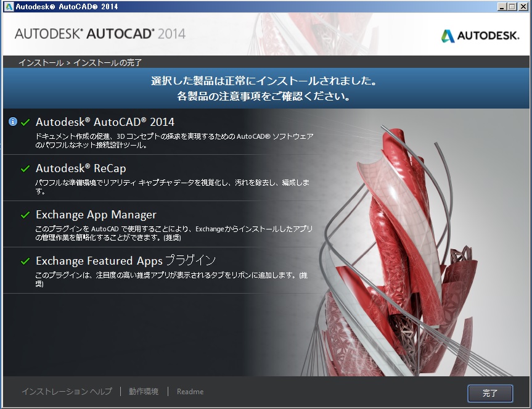This screenshot has height=409, width=532.
Task: Click the インストール breadcrumb text
Action: (x=41, y=63)
